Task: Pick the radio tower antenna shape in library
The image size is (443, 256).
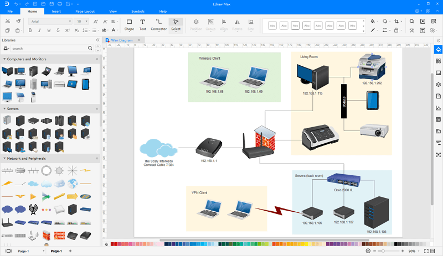Action: [33, 209]
